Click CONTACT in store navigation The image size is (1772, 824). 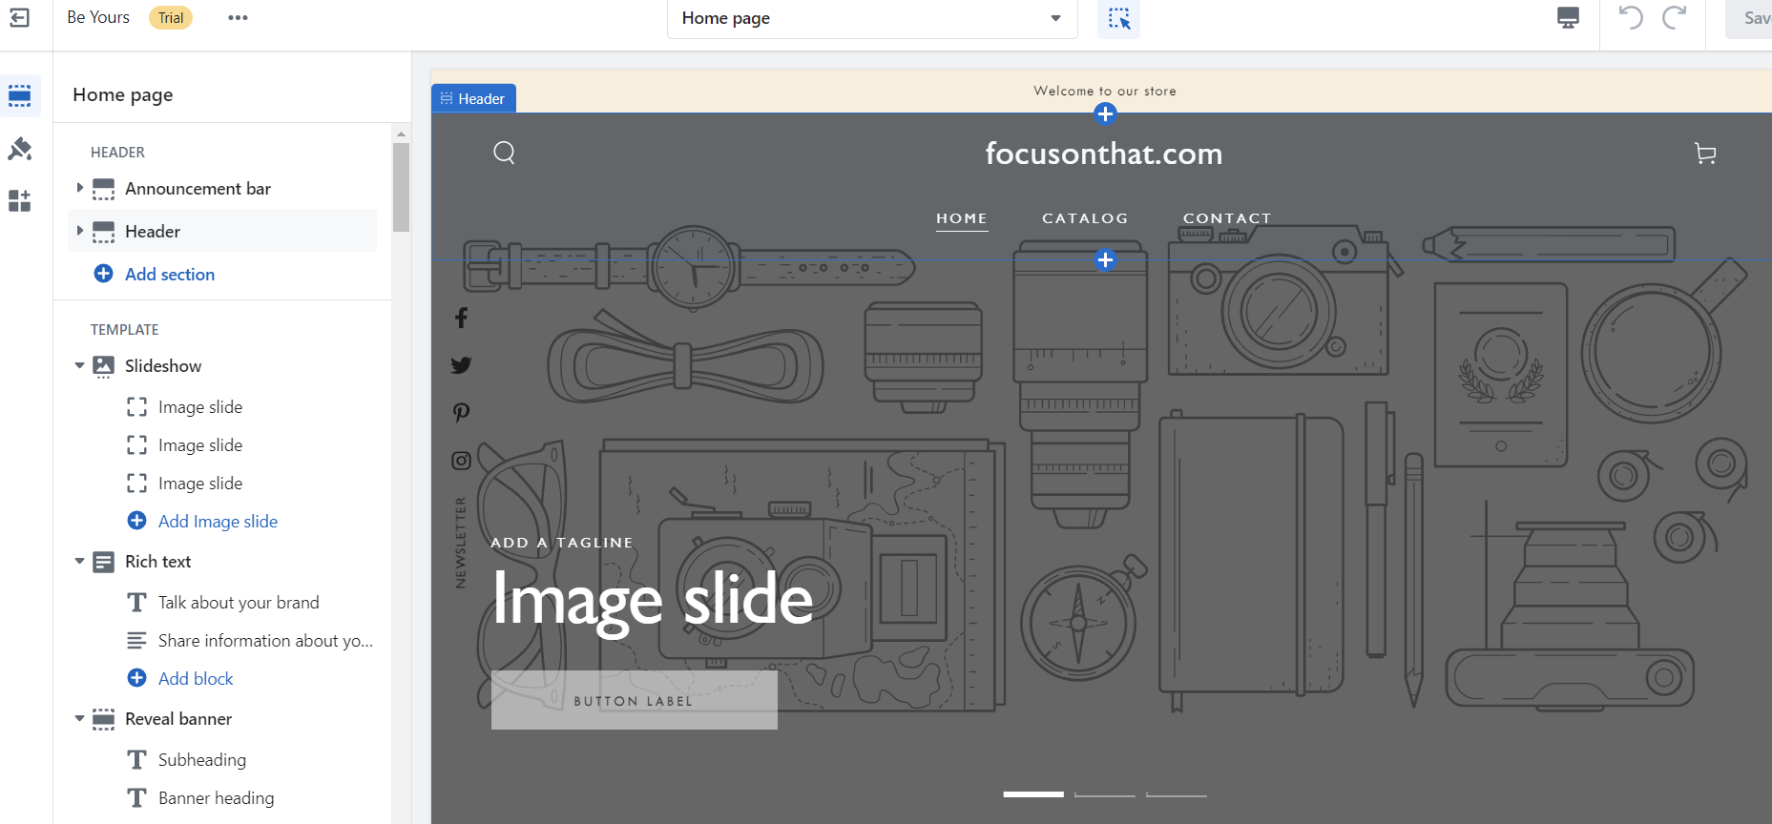[x=1227, y=218]
